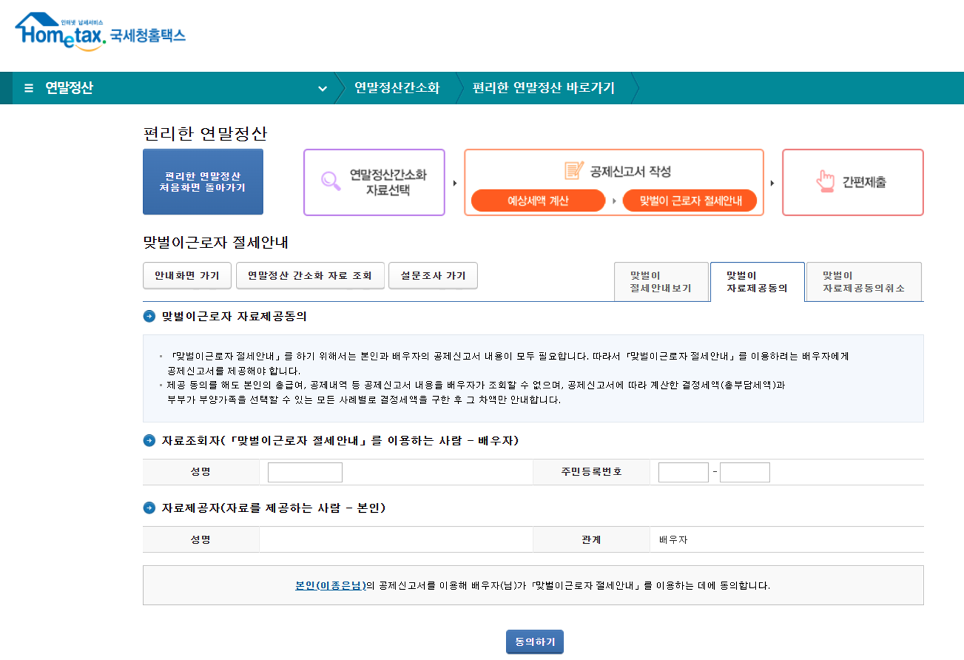Viewport: 964px width, 660px height.
Task: Open 맞벌이 근로자 절세안내 orange button
Action: click(x=690, y=201)
